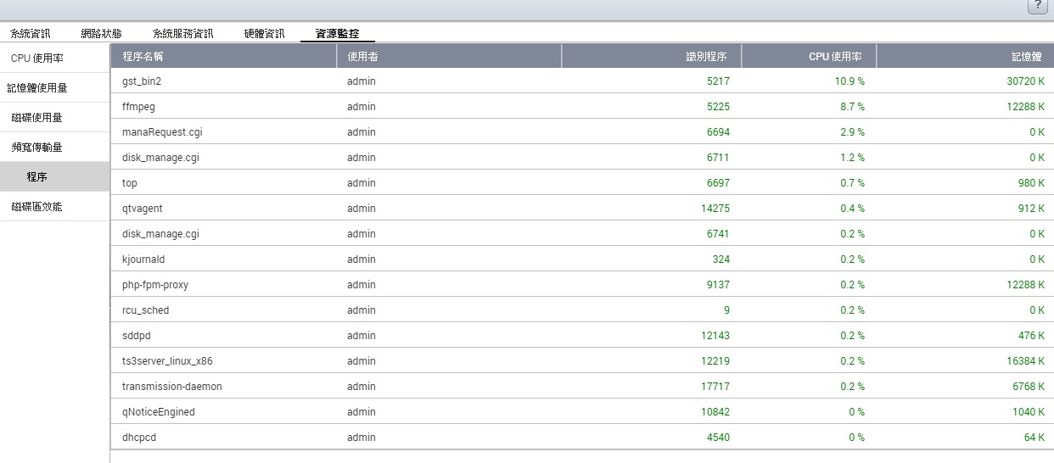The image size is (1054, 463).
Task: Switch to the 系統服務資訊 tab
Action: click(182, 34)
